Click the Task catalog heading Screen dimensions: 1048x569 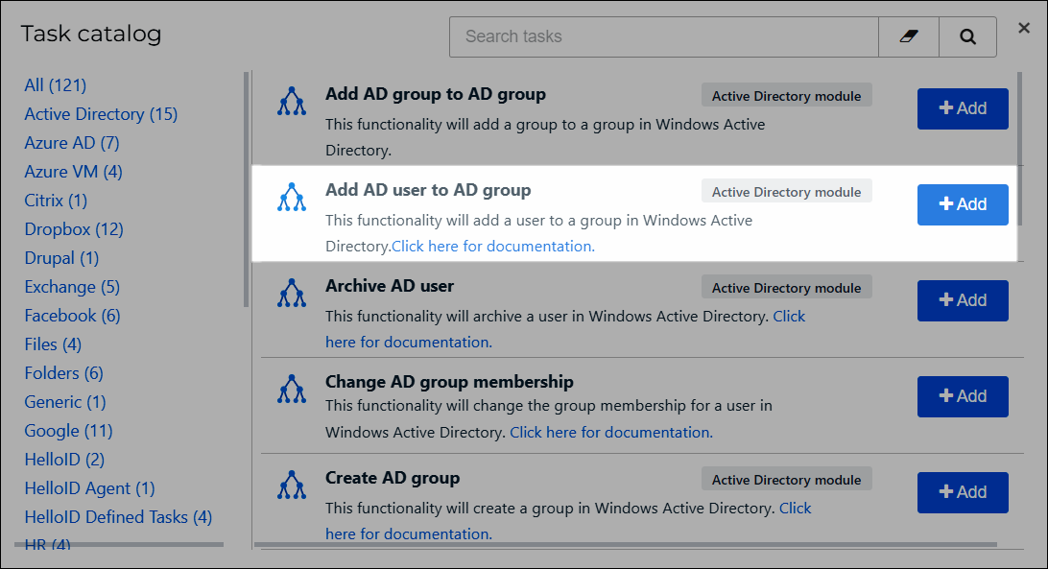[x=91, y=34]
